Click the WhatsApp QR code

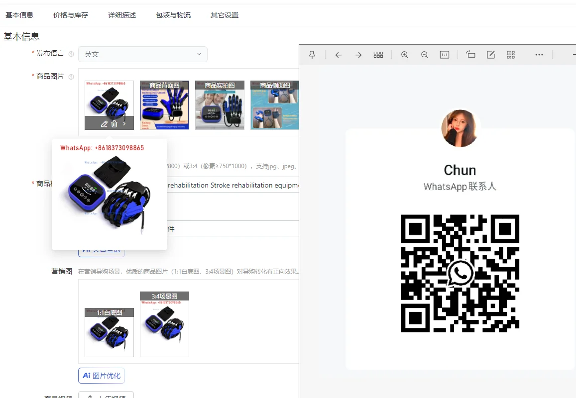pyautogui.click(x=460, y=274)
